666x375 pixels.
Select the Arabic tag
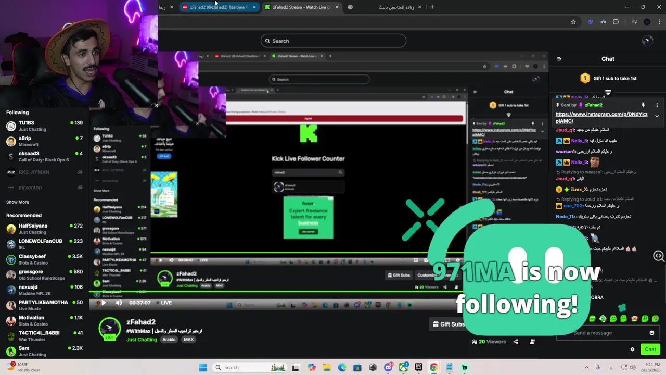click(169, 340)
